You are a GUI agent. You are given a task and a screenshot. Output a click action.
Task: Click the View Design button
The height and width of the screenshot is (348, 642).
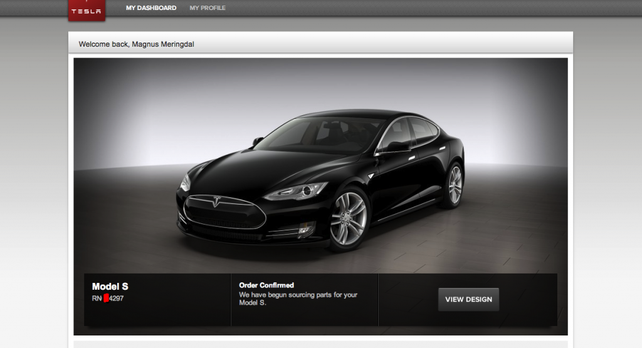coord(468,299)
